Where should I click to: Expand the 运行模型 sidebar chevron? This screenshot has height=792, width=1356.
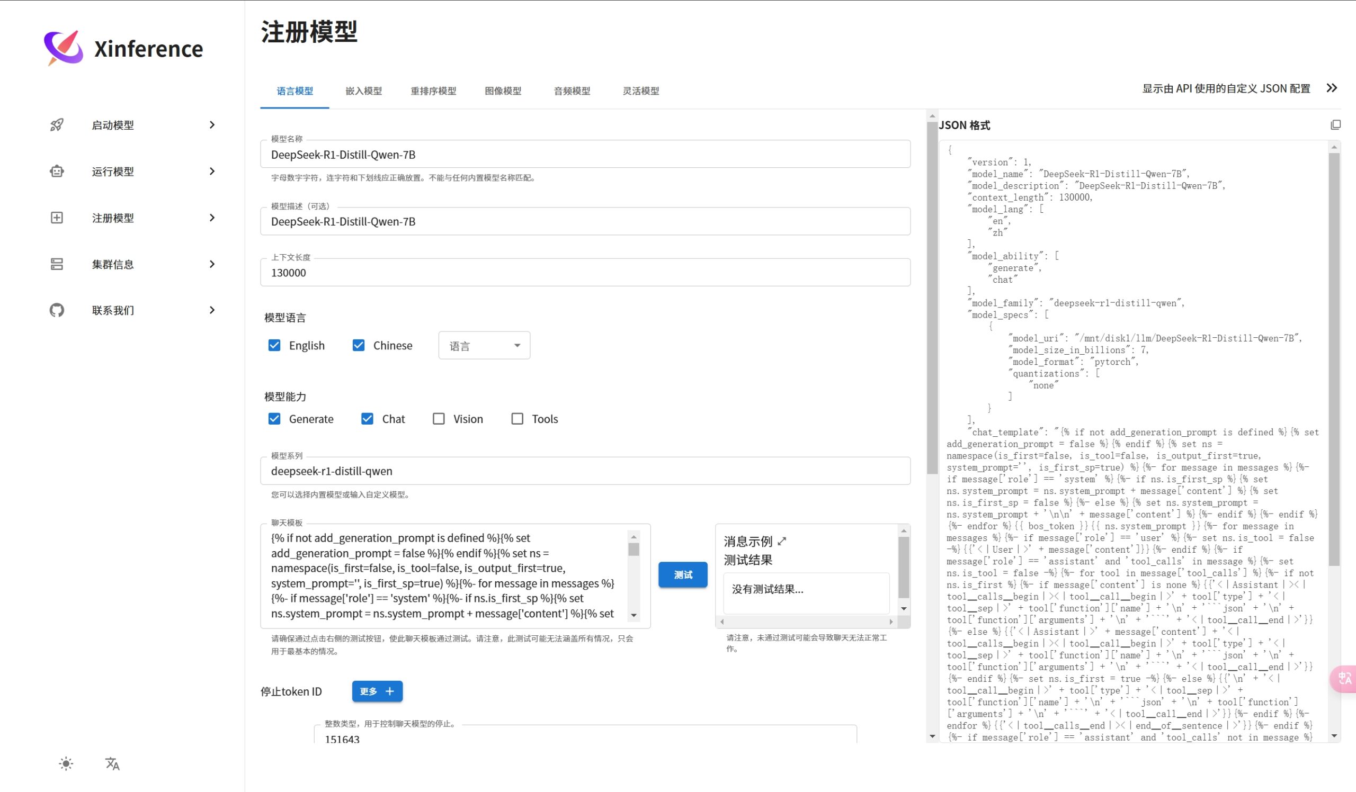coord(212,171)
